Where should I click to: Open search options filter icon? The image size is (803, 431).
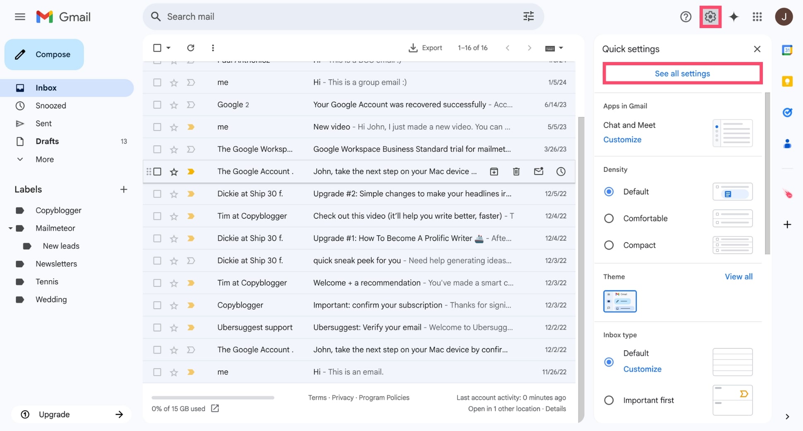click(x=528, y=17)
